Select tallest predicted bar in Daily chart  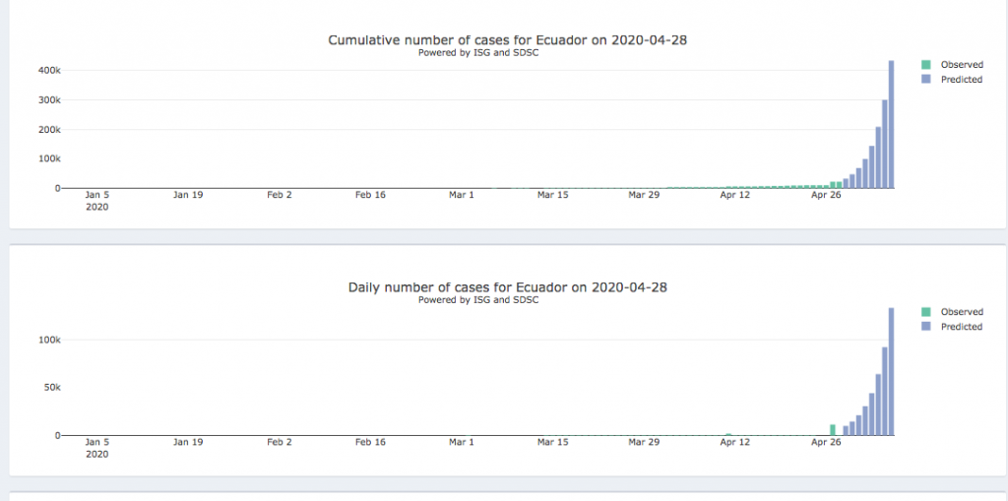point(891,372)
